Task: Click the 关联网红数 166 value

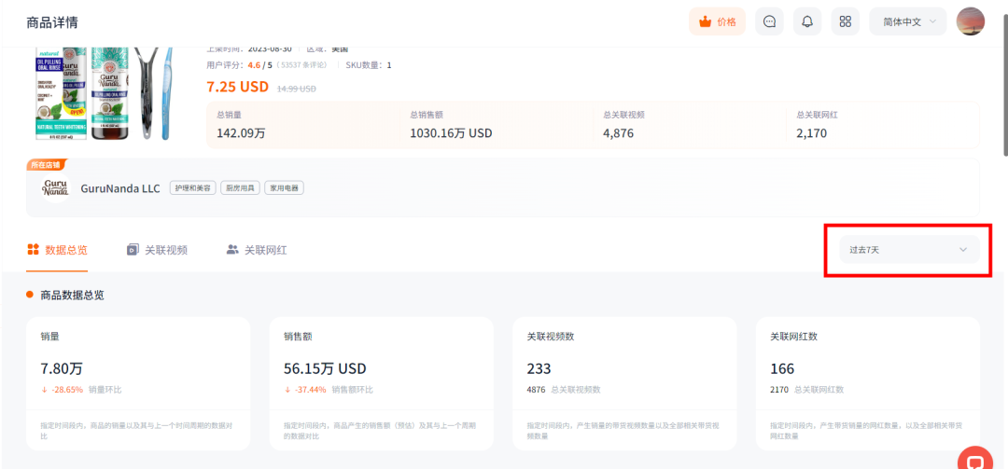Action: pyautogui.click(x=782, y=369)
